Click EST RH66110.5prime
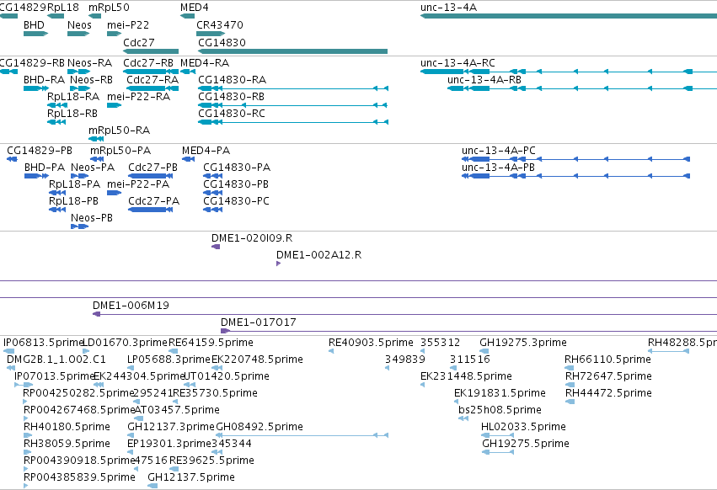This screenshot has height=490, width=717. pyautogui.click(x=570, y=368)
